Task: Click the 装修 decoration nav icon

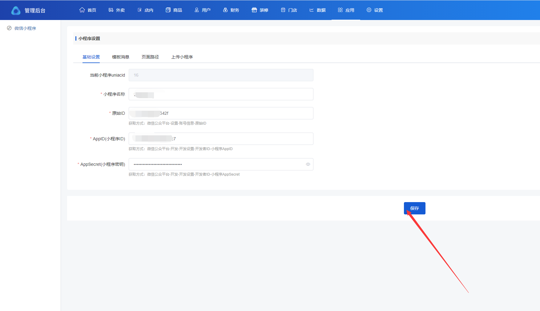Action: coord(254,10)
